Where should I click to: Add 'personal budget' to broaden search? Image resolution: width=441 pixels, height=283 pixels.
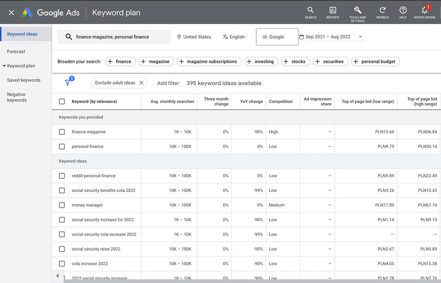click(x=375, y=62)
